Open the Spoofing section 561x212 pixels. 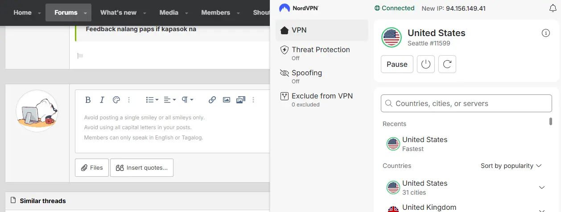coord(322,76)
